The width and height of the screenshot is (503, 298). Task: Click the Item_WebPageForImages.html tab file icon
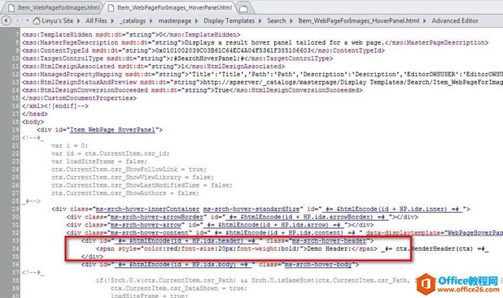11,7
